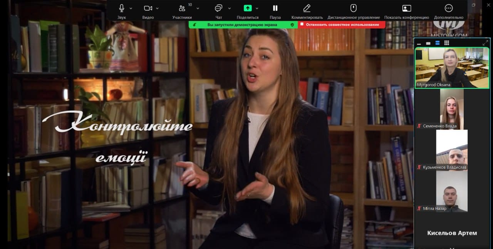Click Остановить совместное использование button
The width and height of the screenshot is (493, 249).
(342, 25)
